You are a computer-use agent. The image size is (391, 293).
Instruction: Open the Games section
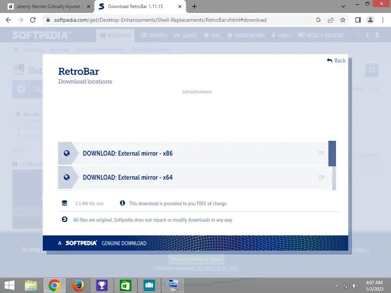186,35
